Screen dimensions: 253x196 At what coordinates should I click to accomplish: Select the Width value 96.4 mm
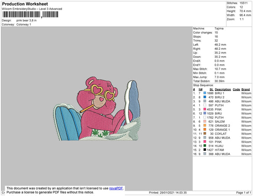click(245, 15)
